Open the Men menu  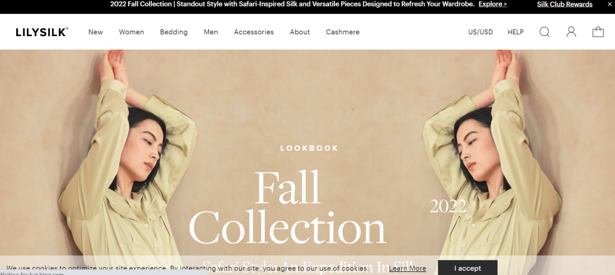pos(211,32)
